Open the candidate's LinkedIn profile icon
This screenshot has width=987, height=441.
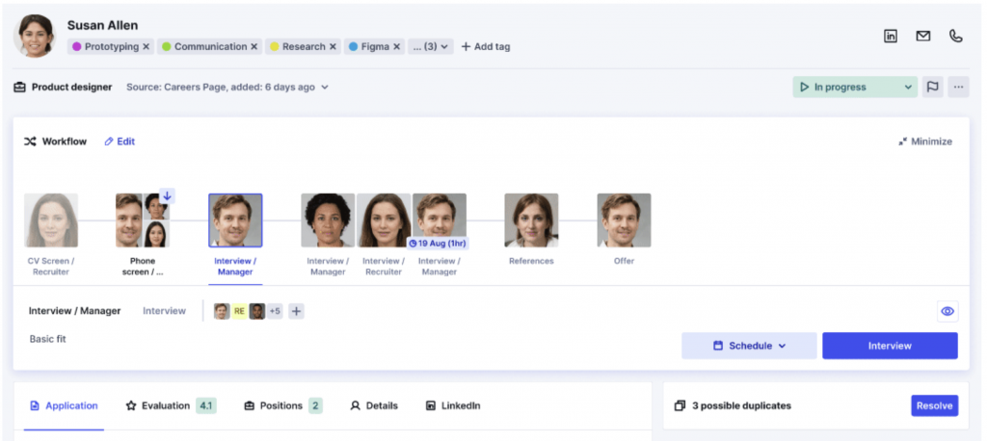pos(891,37)
